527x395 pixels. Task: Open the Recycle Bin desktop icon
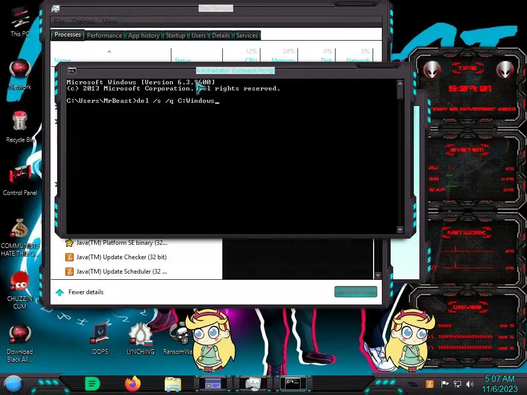20,127
